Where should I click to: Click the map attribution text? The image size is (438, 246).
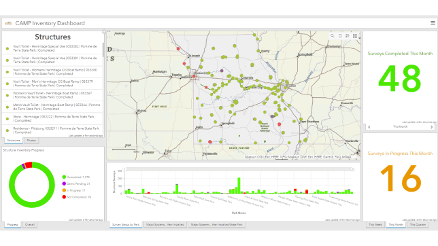coord(298,157)
